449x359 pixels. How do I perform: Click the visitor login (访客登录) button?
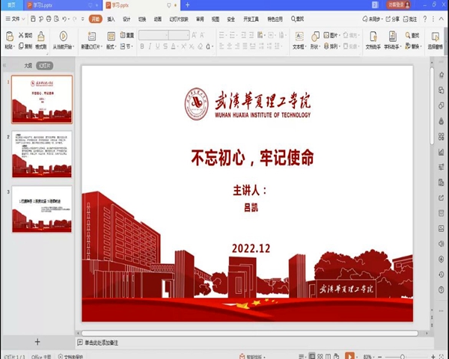(x=399, y=4)
